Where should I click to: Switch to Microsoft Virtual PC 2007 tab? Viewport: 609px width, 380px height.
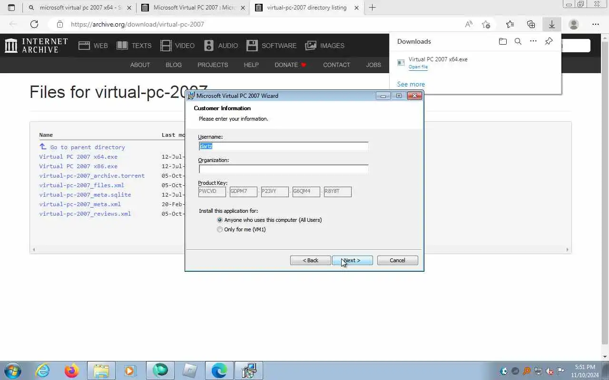pyautogui.click(x=192, y=8)
